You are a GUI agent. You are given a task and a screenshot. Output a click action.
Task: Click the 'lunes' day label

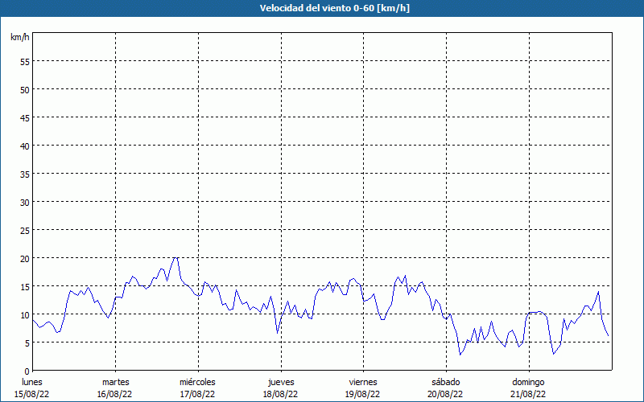point(32,382)
